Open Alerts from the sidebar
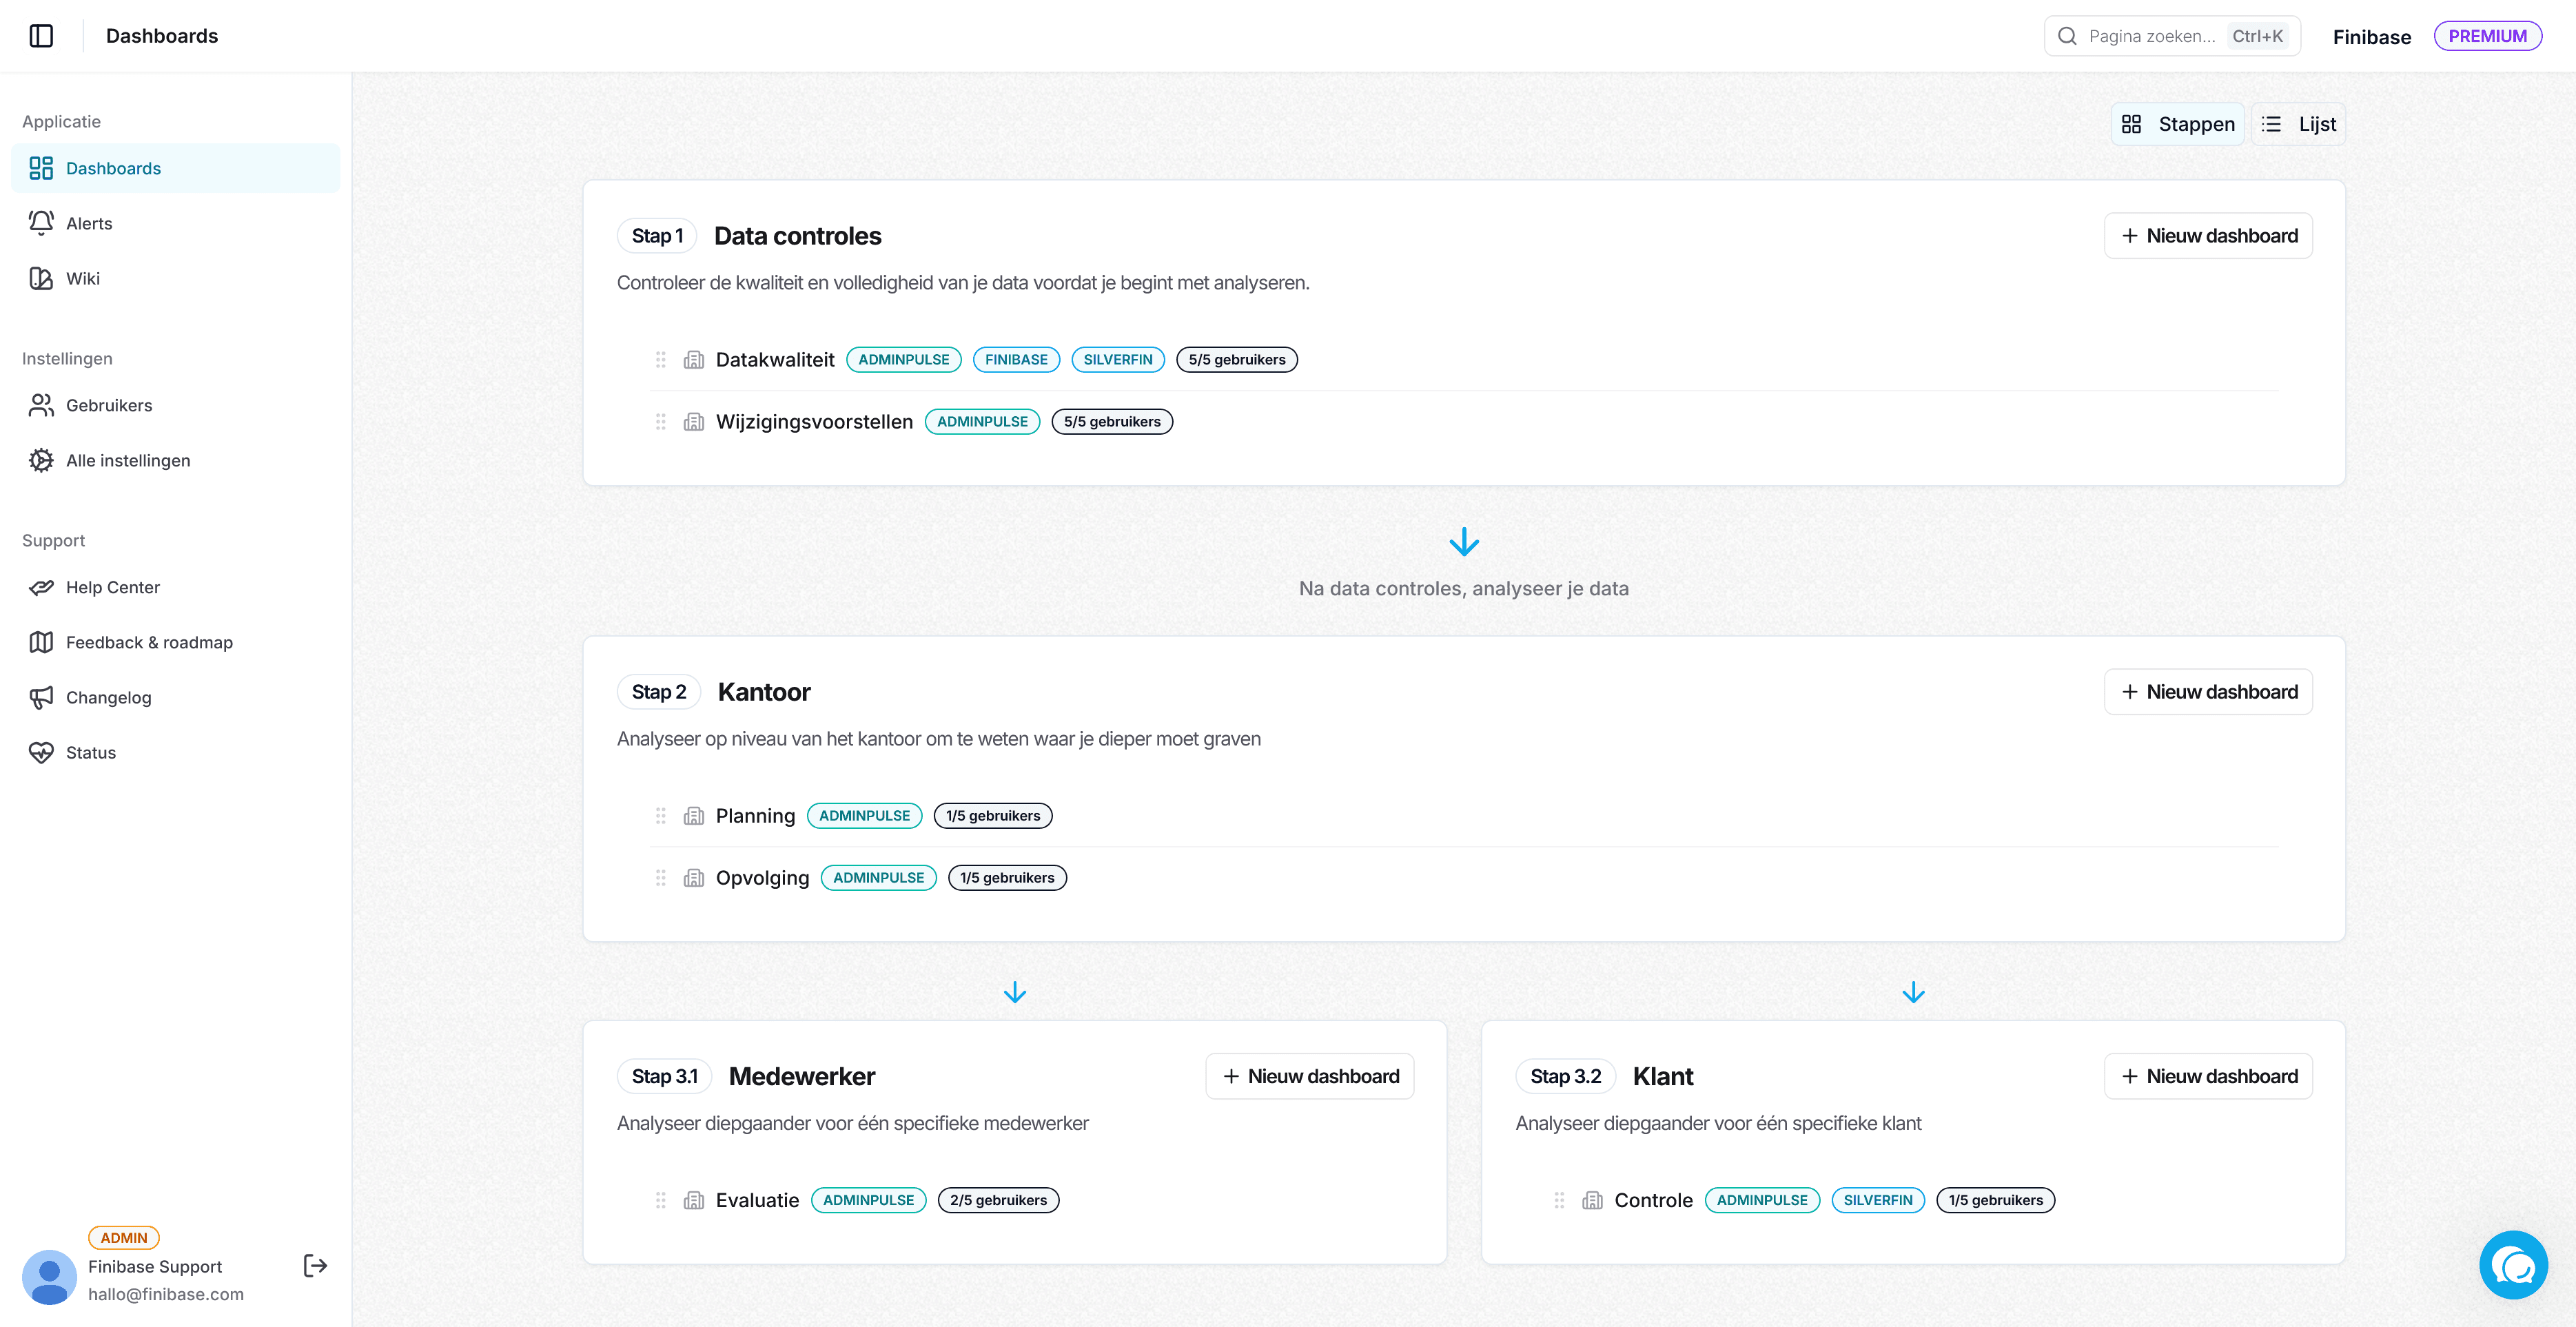The height and width of the screenshot is (1327, 2576). pyautogui.click(x=175, y=223)
